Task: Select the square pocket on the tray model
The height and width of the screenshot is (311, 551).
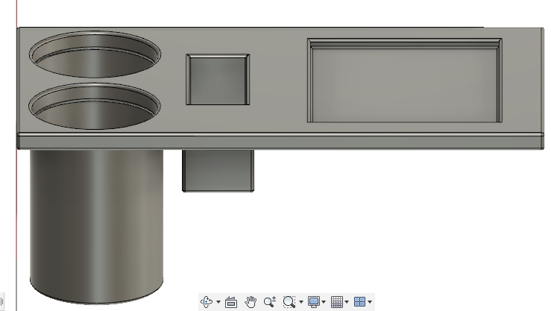Action: (x=218, y=79)
